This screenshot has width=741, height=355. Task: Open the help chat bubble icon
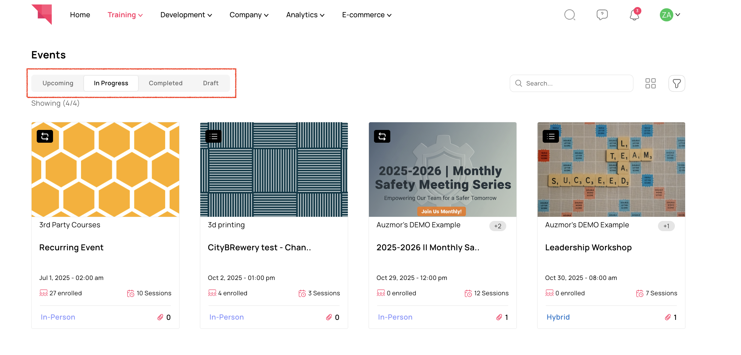[602, 15]
